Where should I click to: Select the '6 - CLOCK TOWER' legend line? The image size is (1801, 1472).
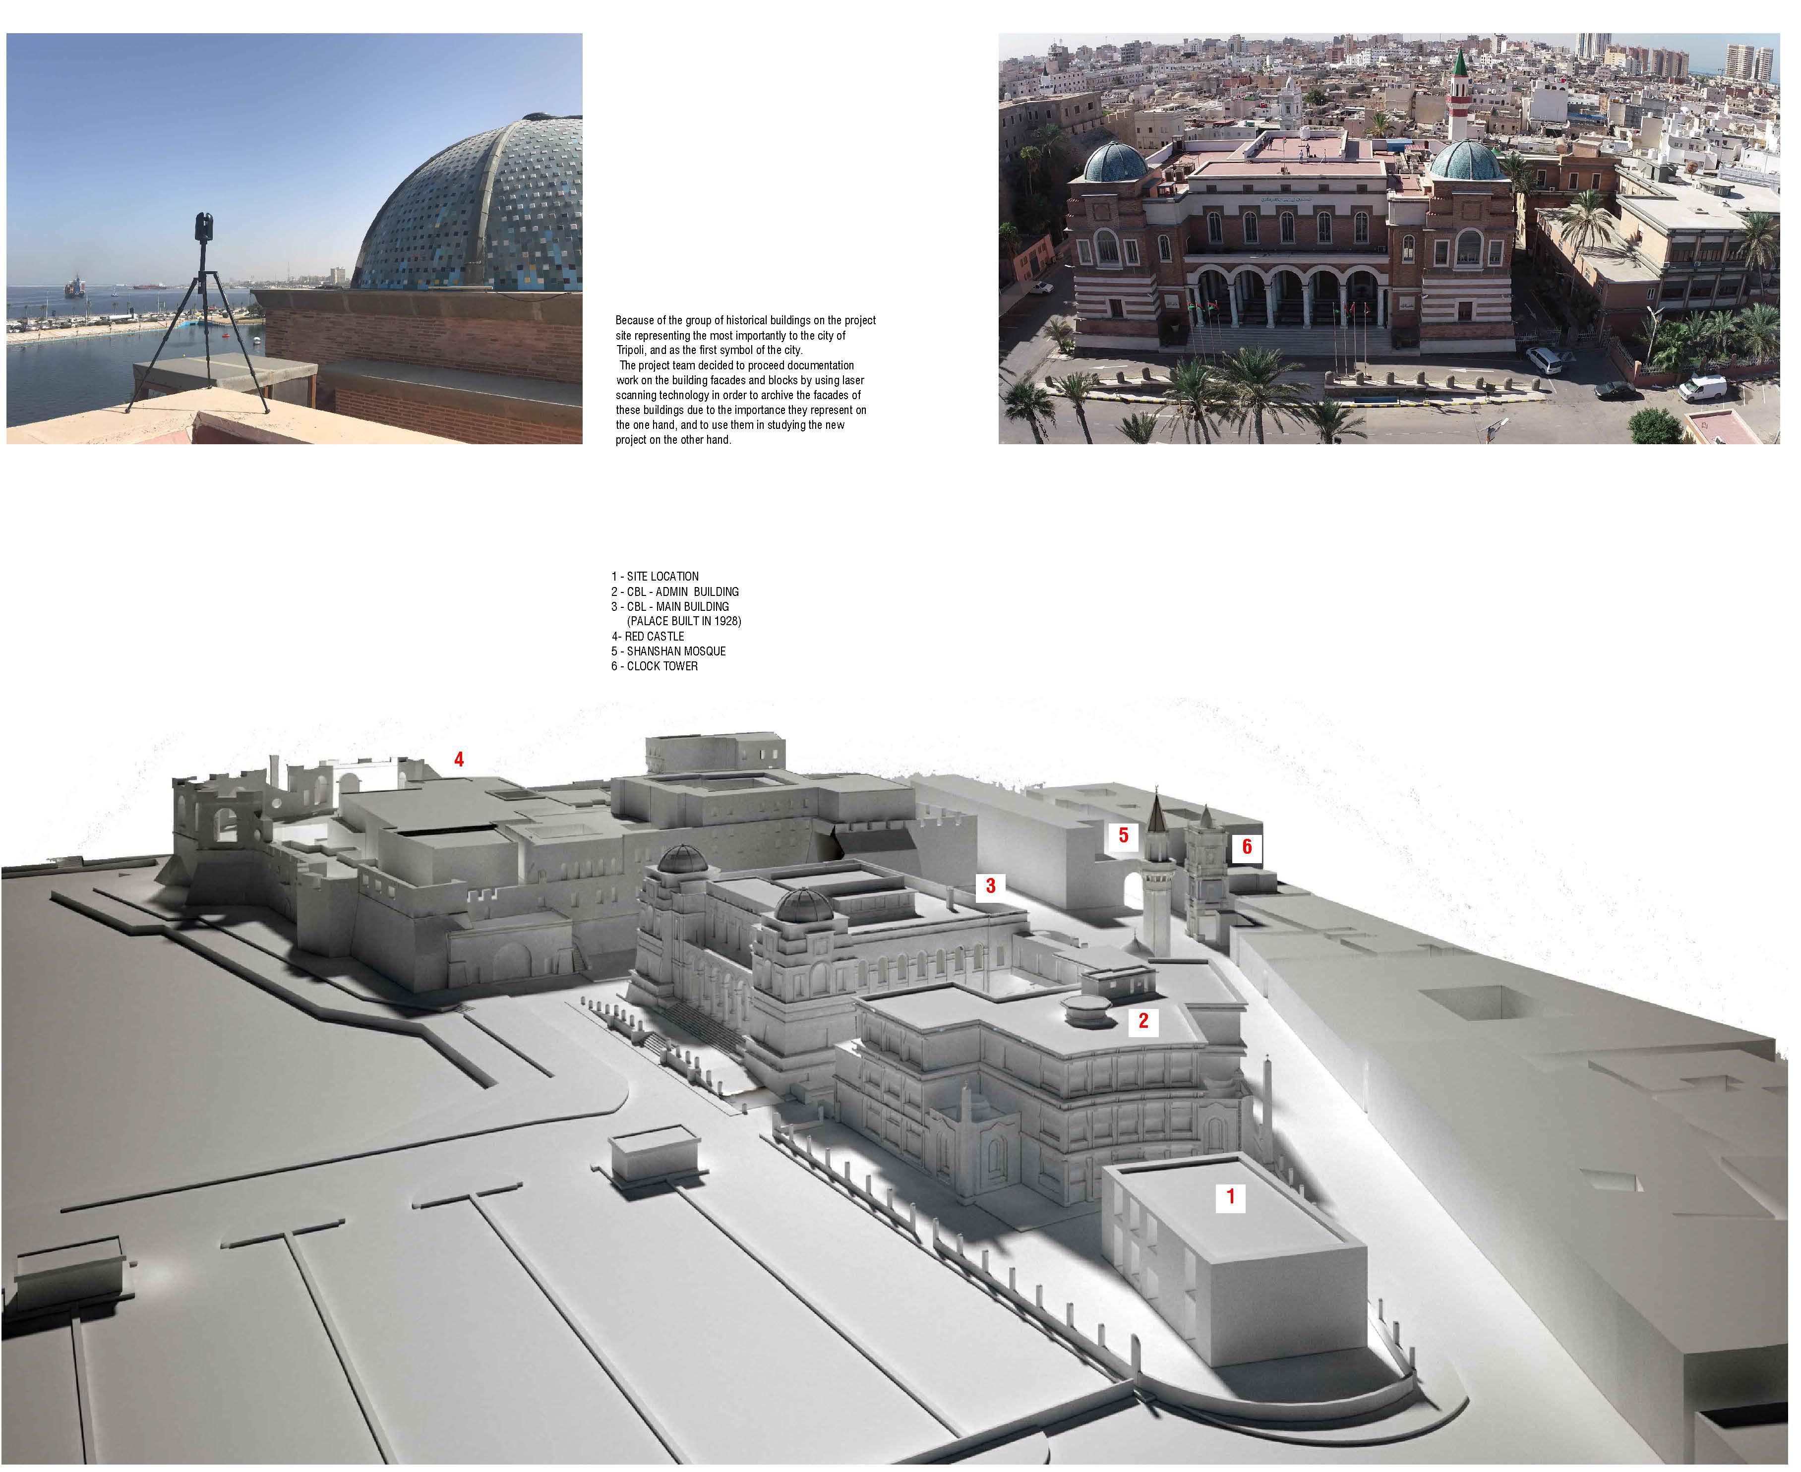[655, 666]
